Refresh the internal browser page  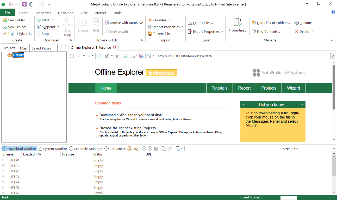pyautogui.click(x=99, y=56)
